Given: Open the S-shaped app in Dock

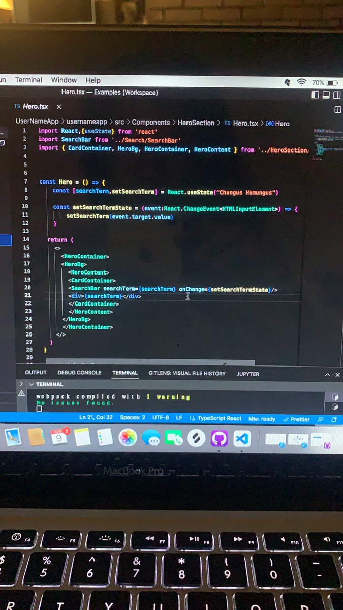Looking at the screenshot, I should (x=196, y=438).
